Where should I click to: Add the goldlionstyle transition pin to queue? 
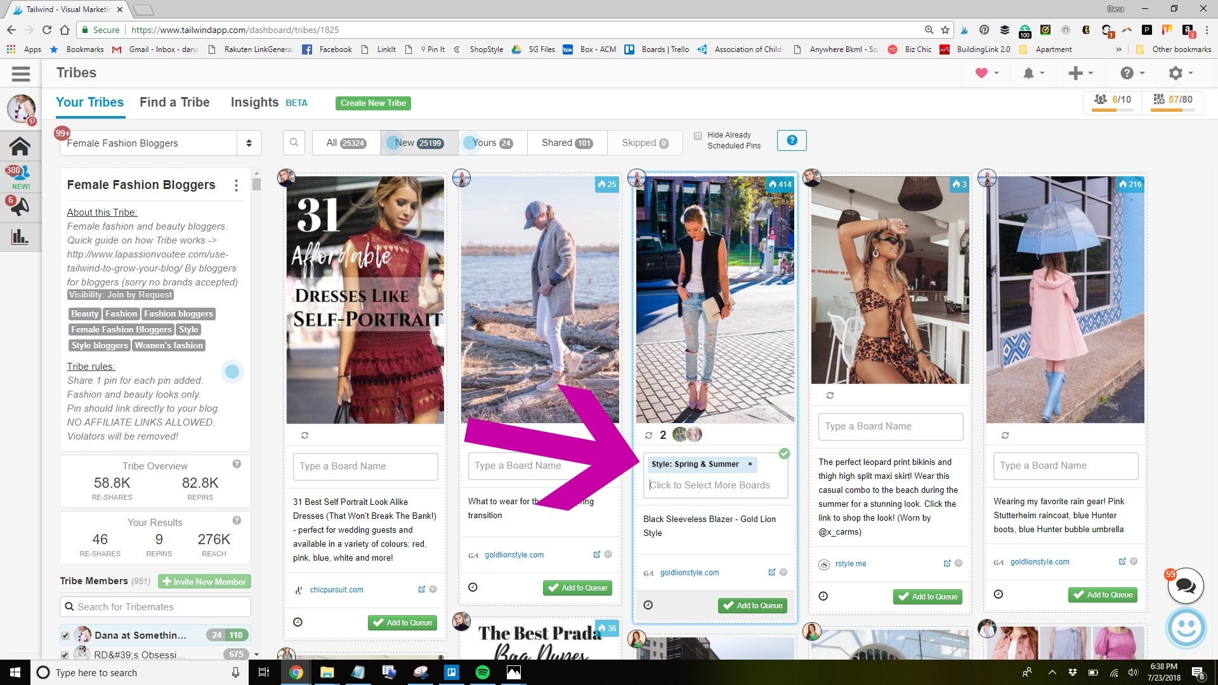tap(578, 588)
